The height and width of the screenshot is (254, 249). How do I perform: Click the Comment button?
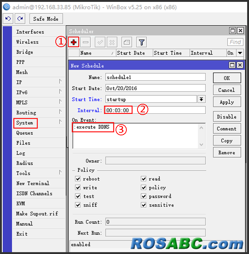[227, 128]
